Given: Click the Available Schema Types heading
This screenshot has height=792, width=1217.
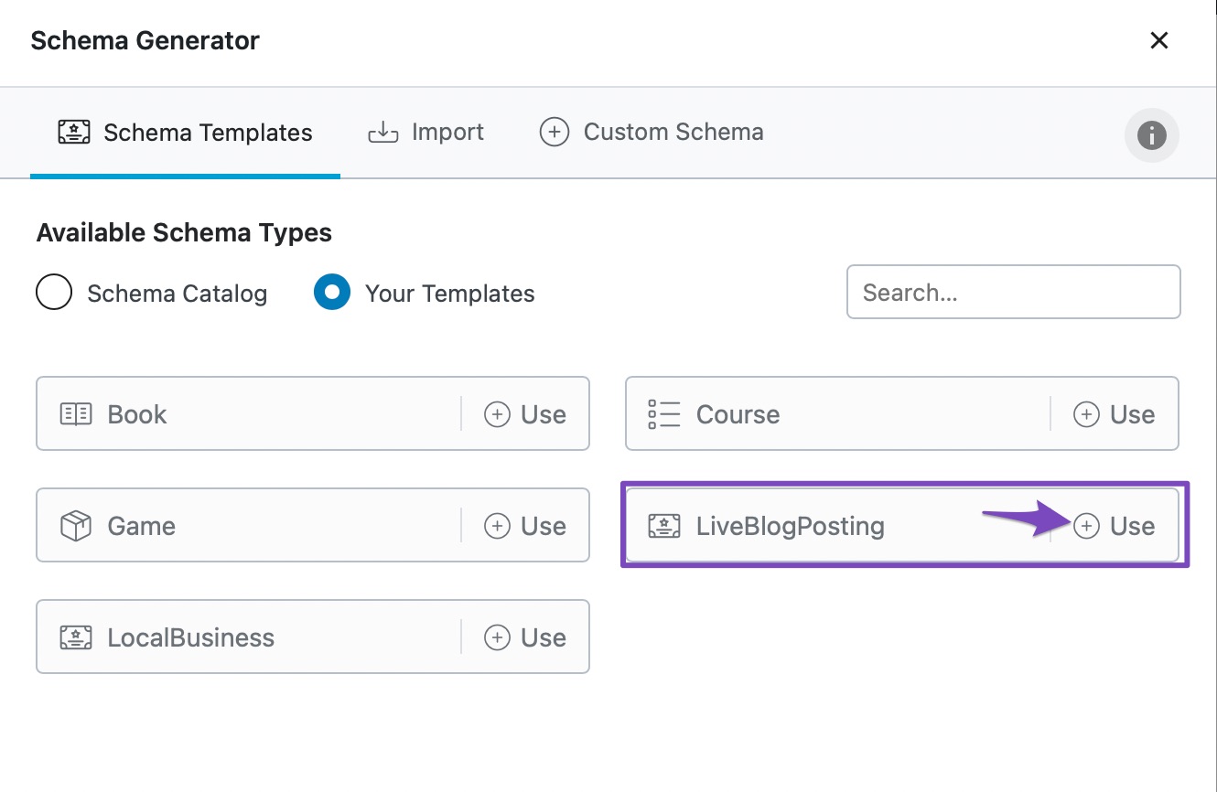Looking at the screenshot, I should coord(184,233).
